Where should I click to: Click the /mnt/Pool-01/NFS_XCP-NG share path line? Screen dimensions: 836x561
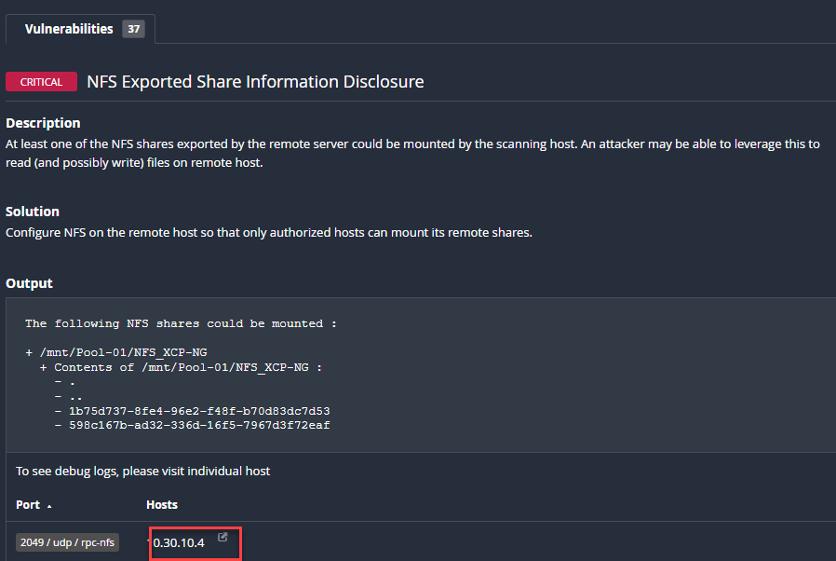[x=116, y=352]
